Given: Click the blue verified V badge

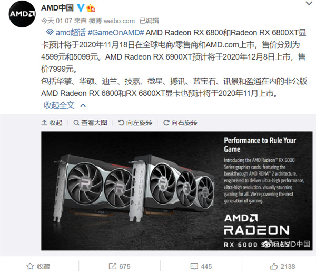Looking at the screenshot, I should click(x=81, y=8).
